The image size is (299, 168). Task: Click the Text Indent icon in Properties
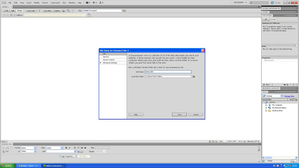click(x=85, y=148)
